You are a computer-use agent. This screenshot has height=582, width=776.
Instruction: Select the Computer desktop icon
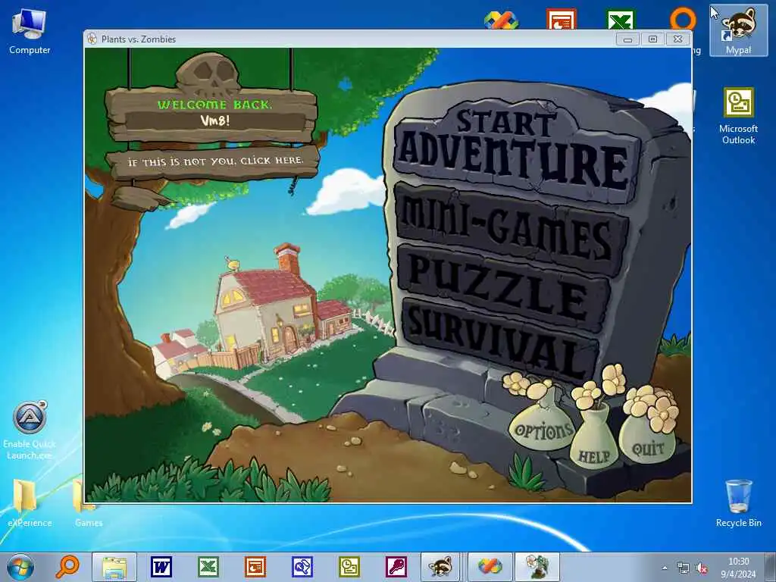(x=30, y=30)
